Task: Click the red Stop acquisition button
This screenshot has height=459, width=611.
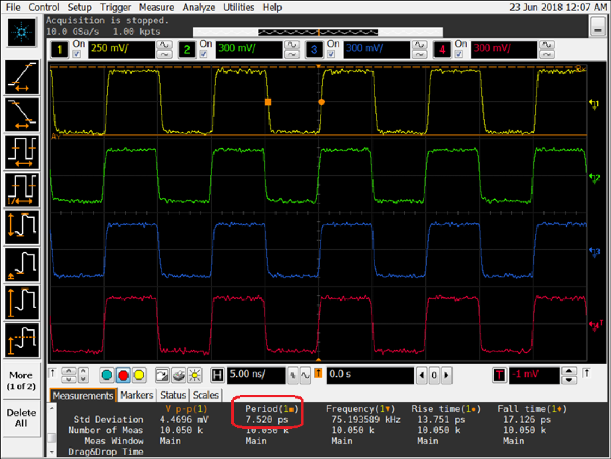Action: pos(123,375)
